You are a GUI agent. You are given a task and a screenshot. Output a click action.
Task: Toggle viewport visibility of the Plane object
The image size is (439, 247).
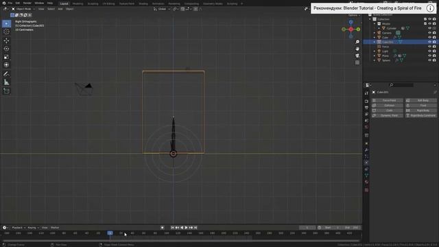(429, 56)
